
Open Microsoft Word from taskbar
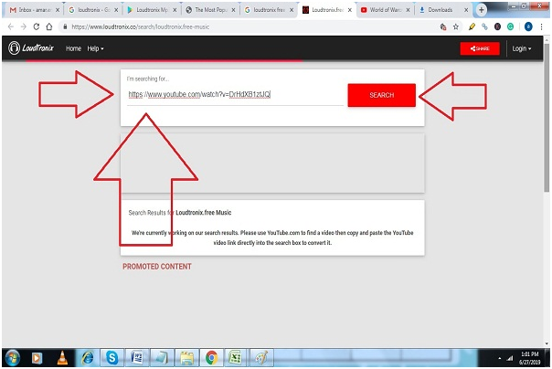pos(137,358)
